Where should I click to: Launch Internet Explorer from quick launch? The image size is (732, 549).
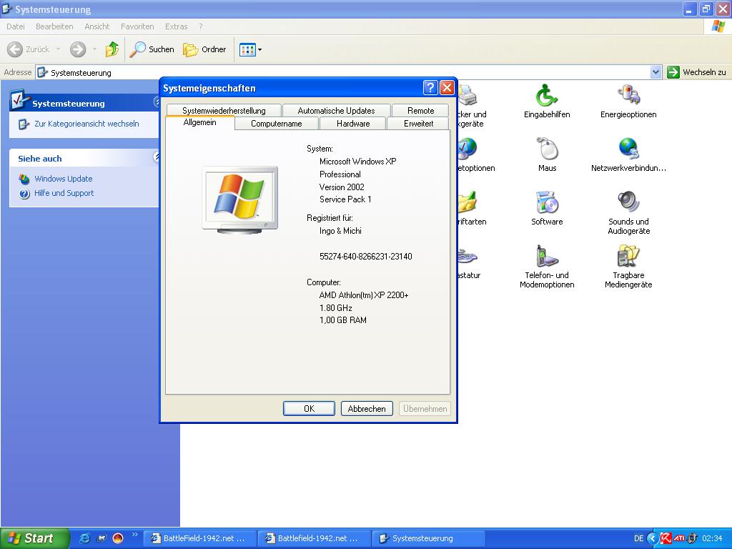tap(84, 538)
